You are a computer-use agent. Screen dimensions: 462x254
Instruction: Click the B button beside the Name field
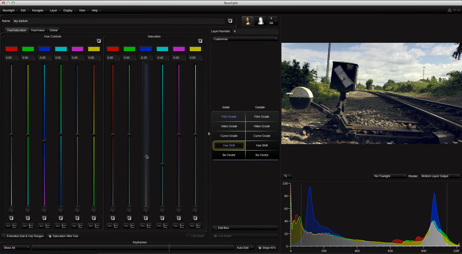[230, 21]
